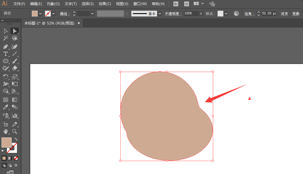
Task: Click the 变换 transform button
Action: (x=296, y=14)
